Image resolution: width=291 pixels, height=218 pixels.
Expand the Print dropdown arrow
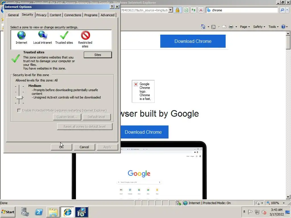tap(236, 27)
